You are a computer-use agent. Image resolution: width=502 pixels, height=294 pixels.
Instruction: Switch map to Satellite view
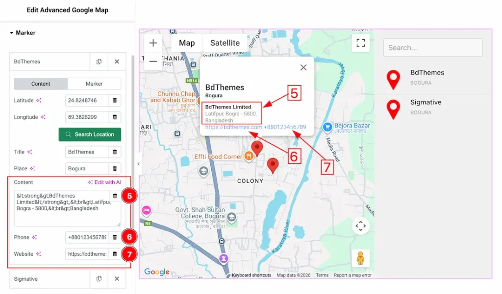pos(225,43)
